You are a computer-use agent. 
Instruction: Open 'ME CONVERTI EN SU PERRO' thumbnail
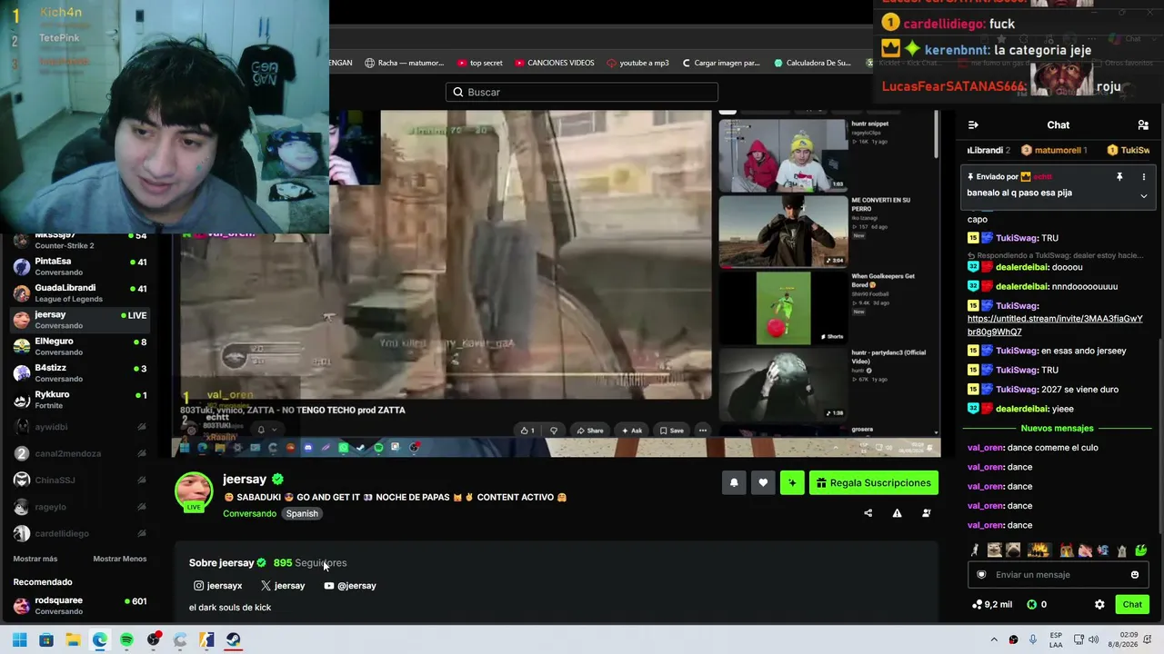pyautogui.click(x=783, y=232)
